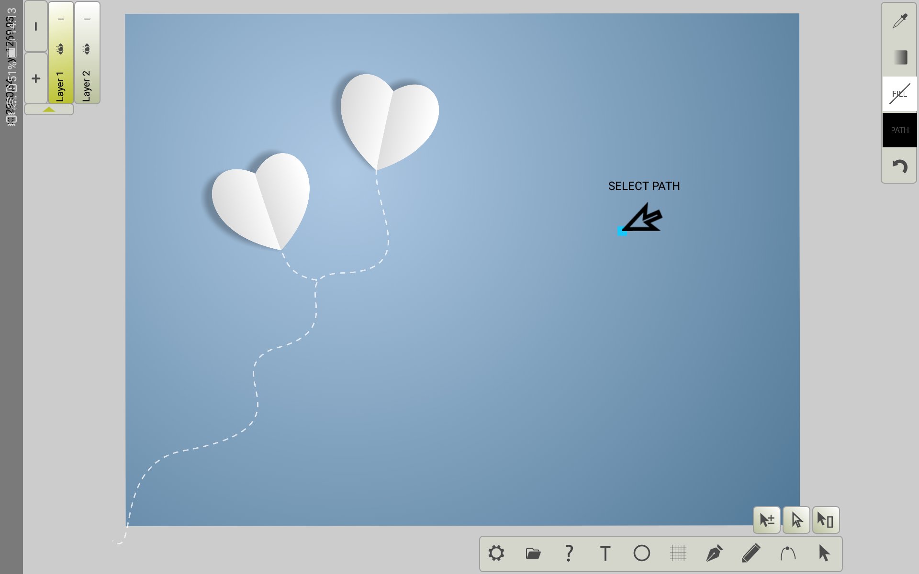This screenshot has width=919, height=574.
Task: Switch to the FILL tab
Action: pyautogui.click(x=899, y=94)
